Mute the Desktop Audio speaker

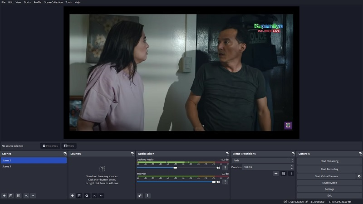[218, 168]
